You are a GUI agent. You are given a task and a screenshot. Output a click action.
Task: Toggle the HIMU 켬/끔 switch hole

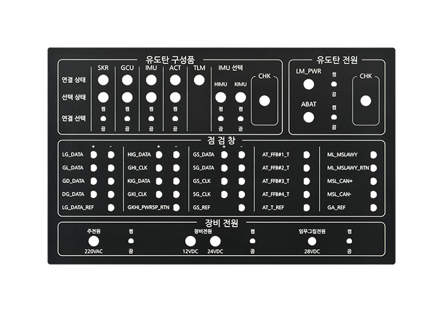[221, 118]
